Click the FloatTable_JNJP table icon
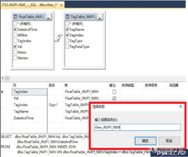The image size is (188, 157). click(x=15, y=17)
